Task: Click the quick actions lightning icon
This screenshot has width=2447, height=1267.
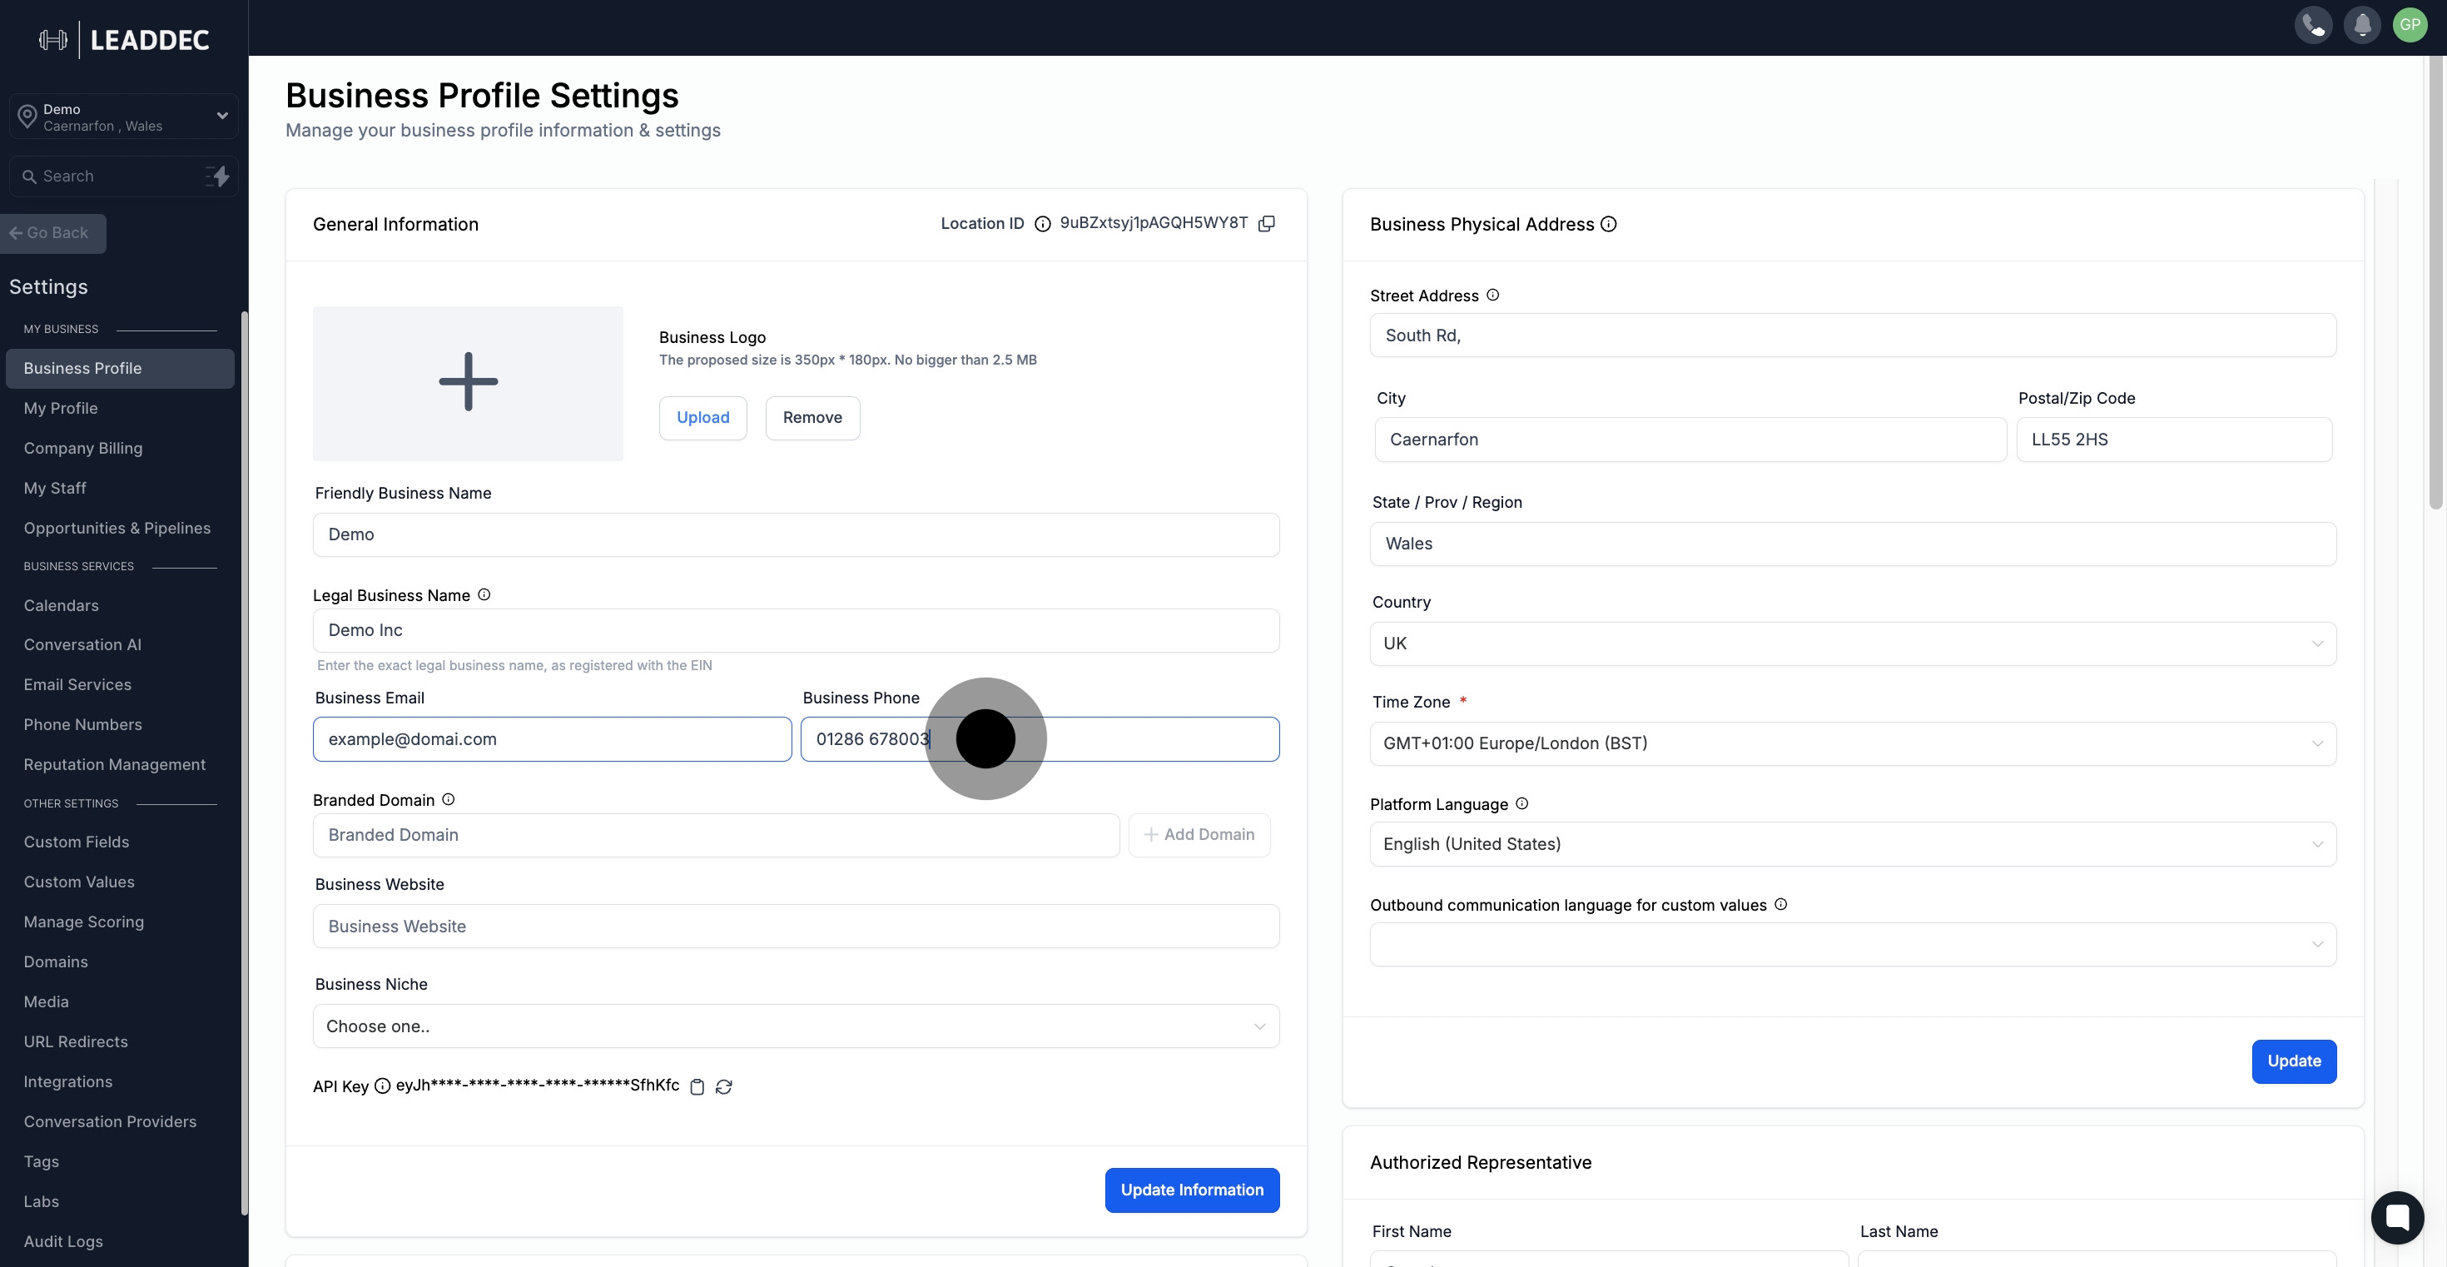Action: pos(218,176)
